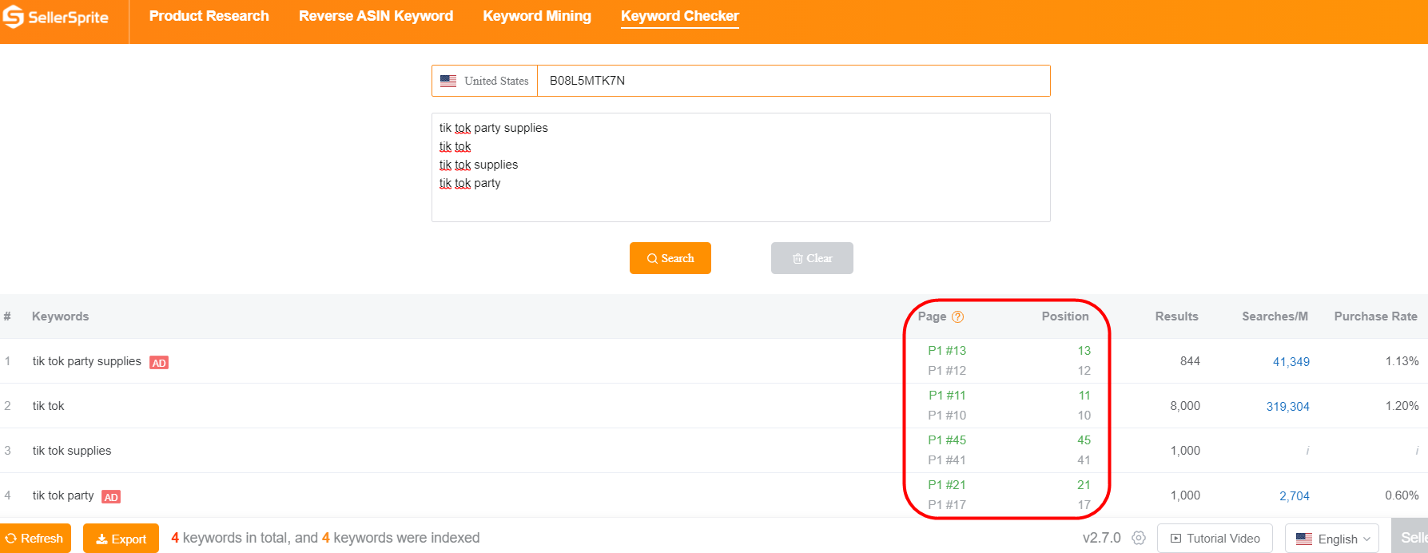Open the 2,704 searches link
Image resolution: width=1428 pixels, height=553 pixels.
coord(1294,496)
